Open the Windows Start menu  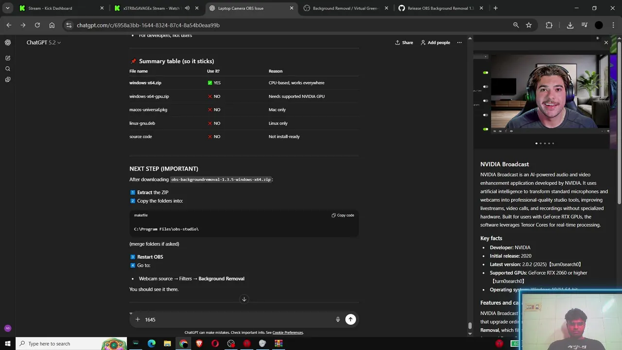coord(8,343)
